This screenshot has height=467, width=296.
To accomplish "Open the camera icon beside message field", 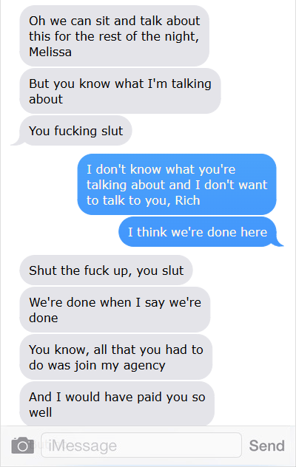I will [x=23, y=446].
